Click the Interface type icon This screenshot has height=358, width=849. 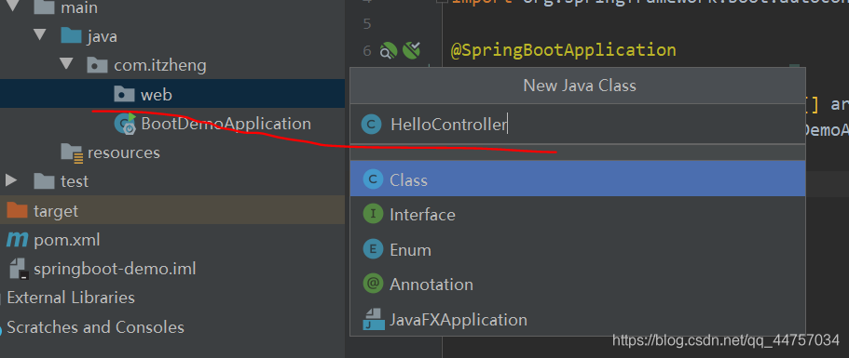[373, 215]
